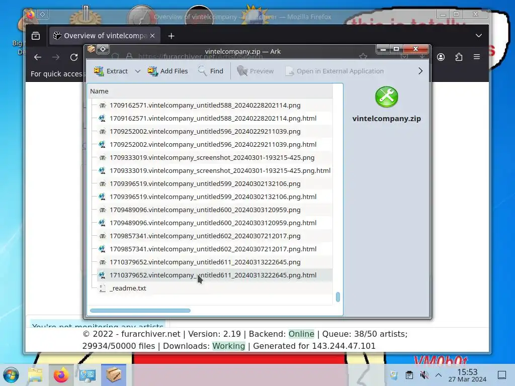This screenshot has height=386, width=515.
Task: Click Firefox back arrow
Action: [37, 57]
